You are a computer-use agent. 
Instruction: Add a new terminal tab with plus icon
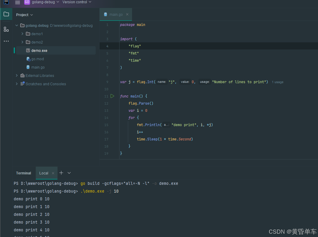(61, 173)
